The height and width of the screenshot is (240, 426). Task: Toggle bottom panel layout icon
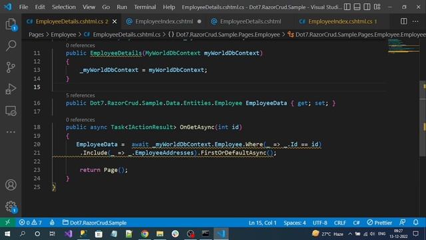point(357,7)
